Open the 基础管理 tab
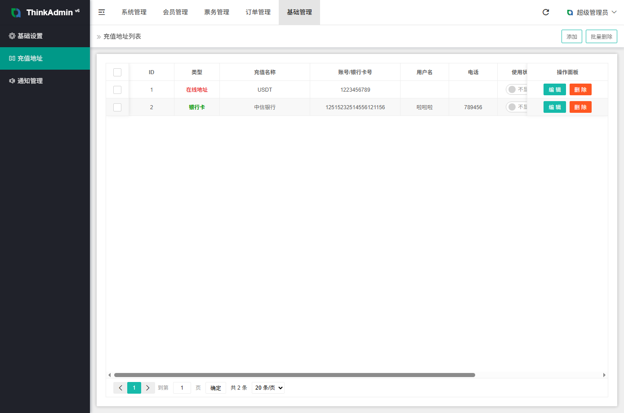Screen dimensions: 624x413 pyautogui.click(x=299, y=12)
